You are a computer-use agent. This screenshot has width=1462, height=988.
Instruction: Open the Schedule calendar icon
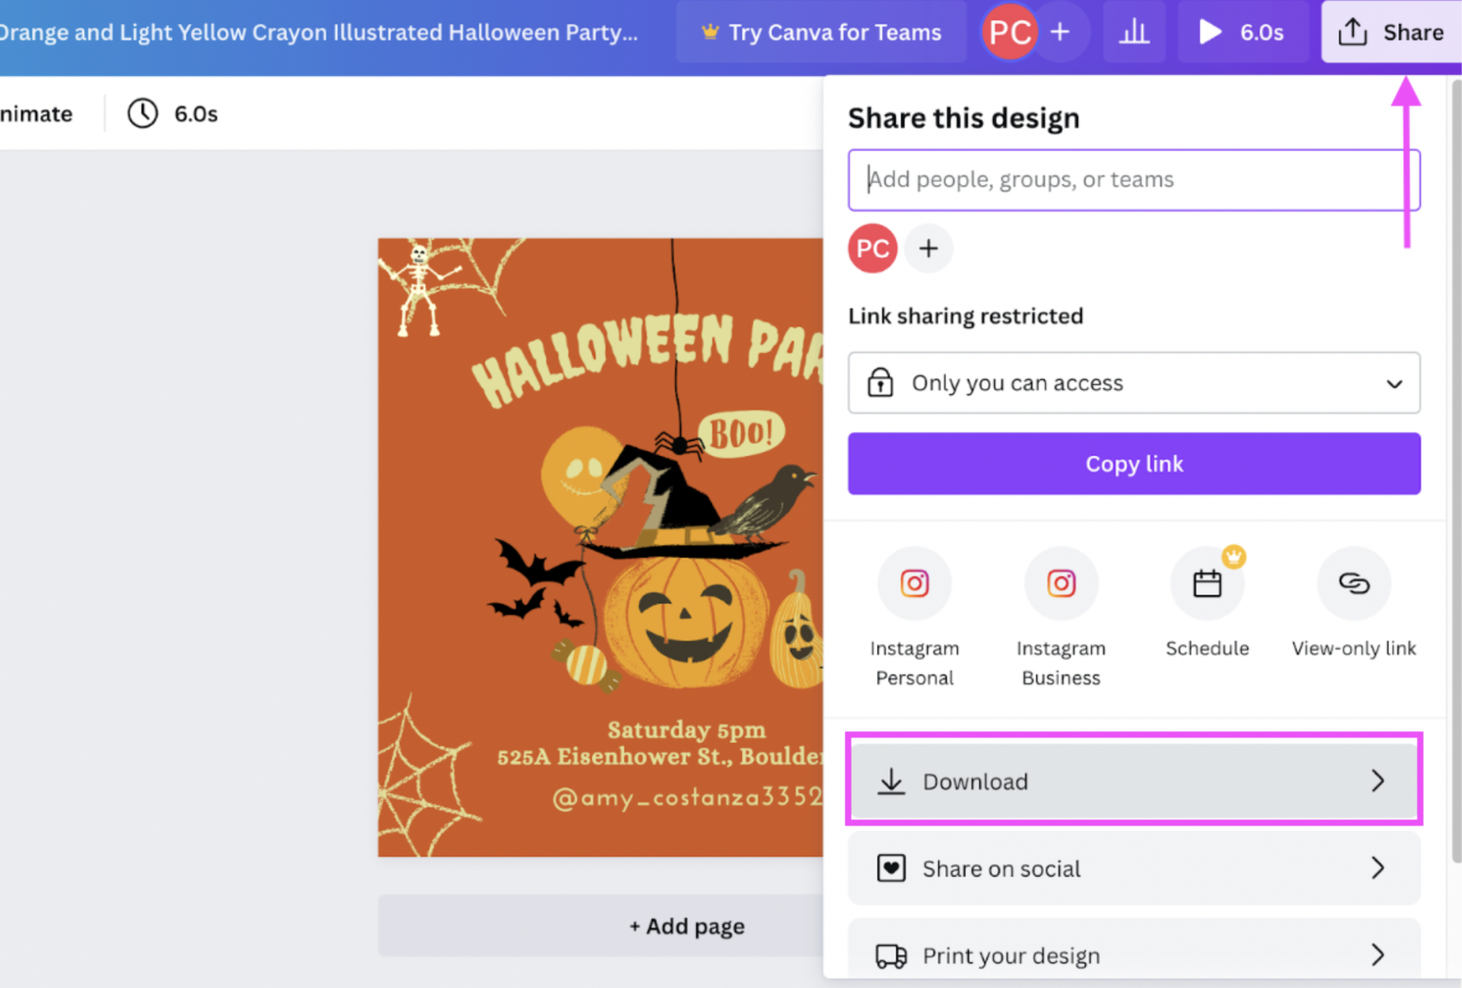(1207, 584)
